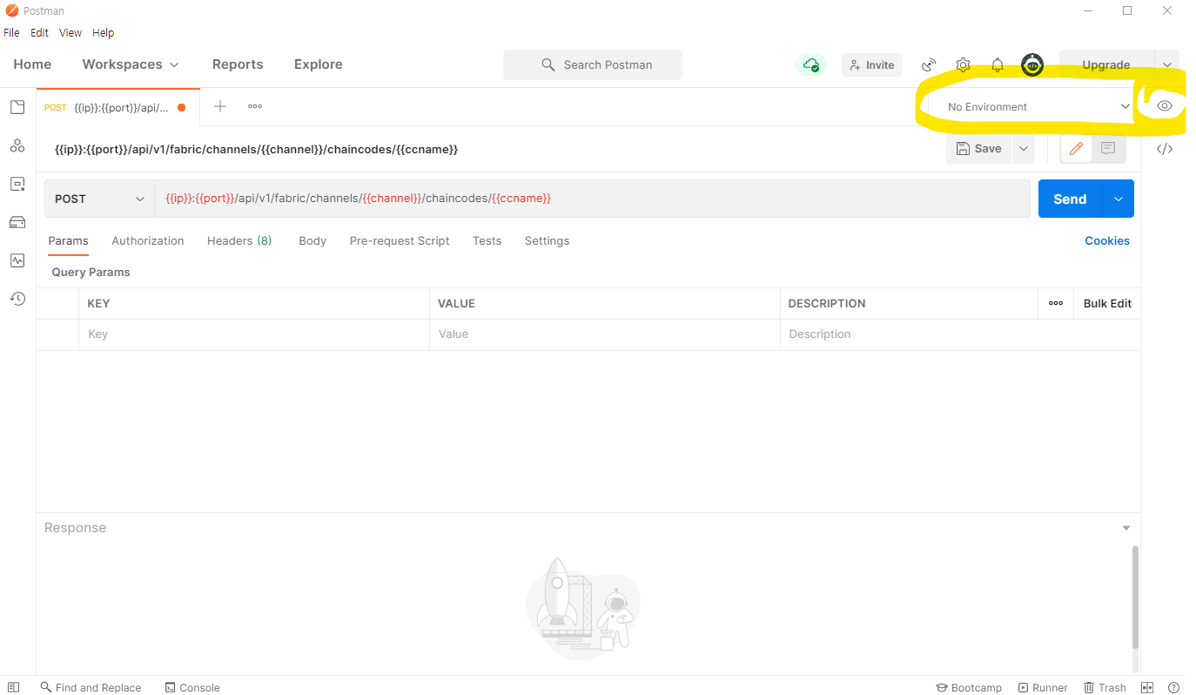This screenshot has width=1196, height=695.
Task: Click the request URL input field
Action: click(x=592, y=199)
